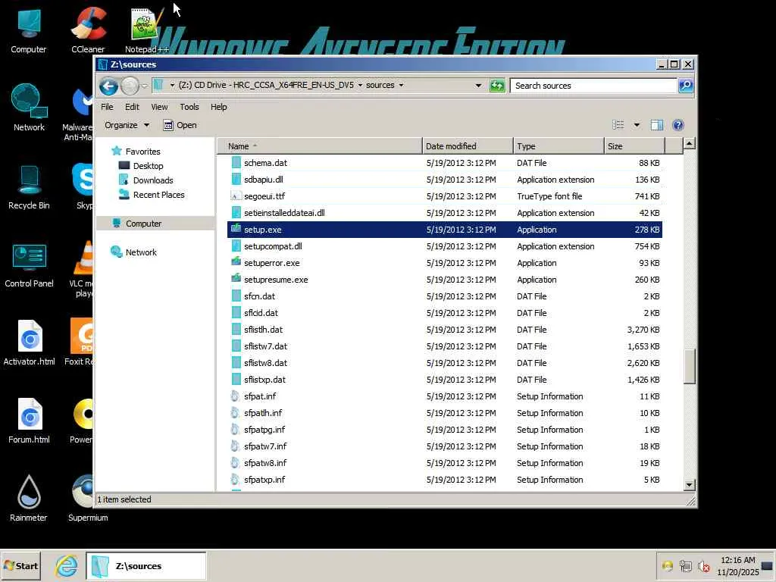Expand the CD Drive breadcrumb arrow
This screenshot has width=776, height=582.
tap(360, 85)
